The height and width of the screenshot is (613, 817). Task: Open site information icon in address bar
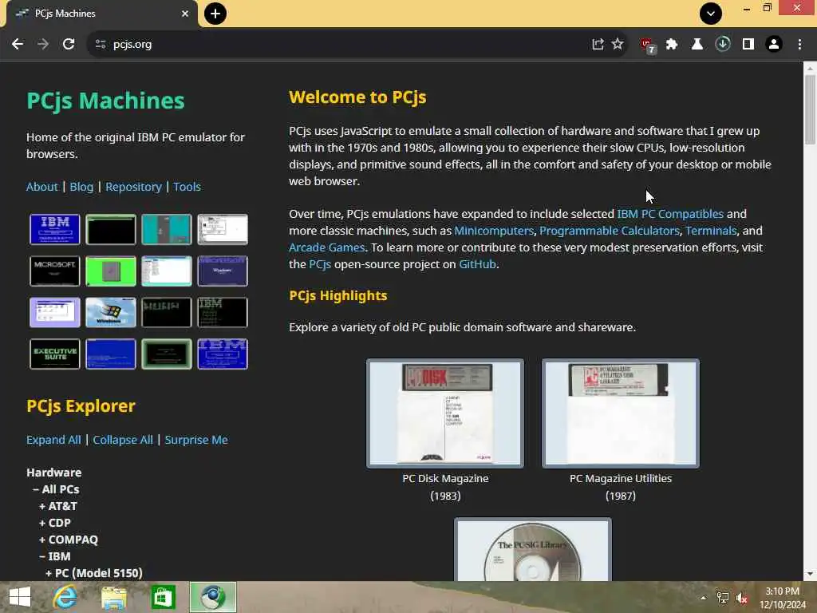coord(101,45)
